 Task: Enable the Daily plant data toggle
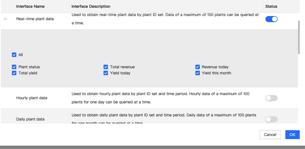(x=271, y=119)
